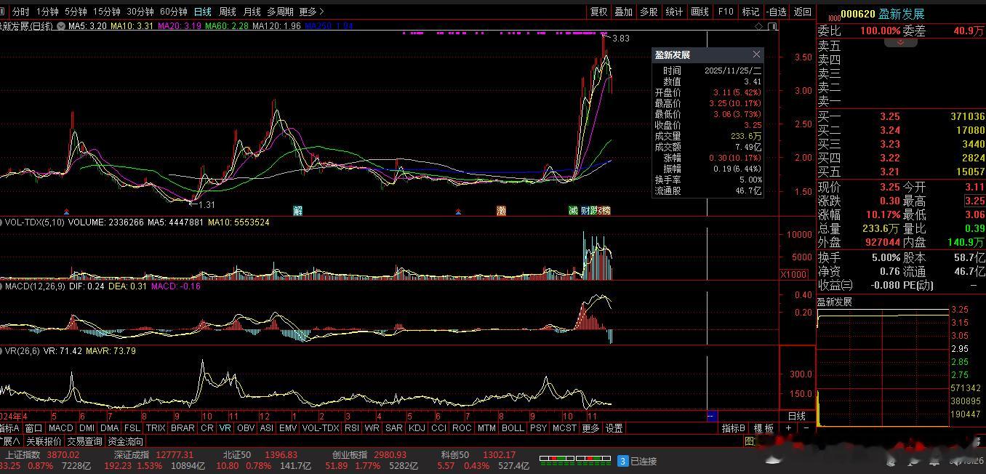
Task: Click the 多股 multi-stock button
Action: tap(649, 12)
